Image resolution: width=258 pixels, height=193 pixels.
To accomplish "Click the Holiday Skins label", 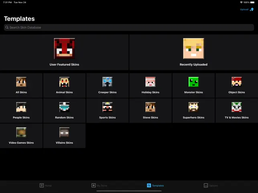I will (x=150, y=92).
